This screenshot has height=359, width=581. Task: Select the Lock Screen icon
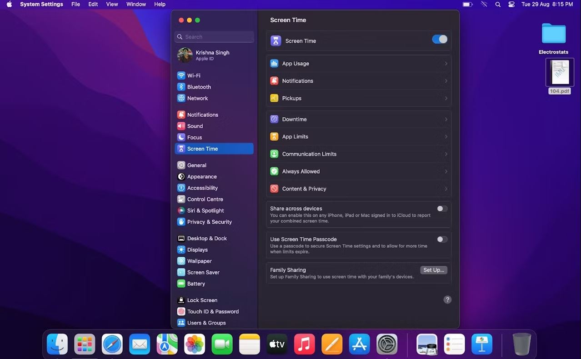click(x=181, y=300)
